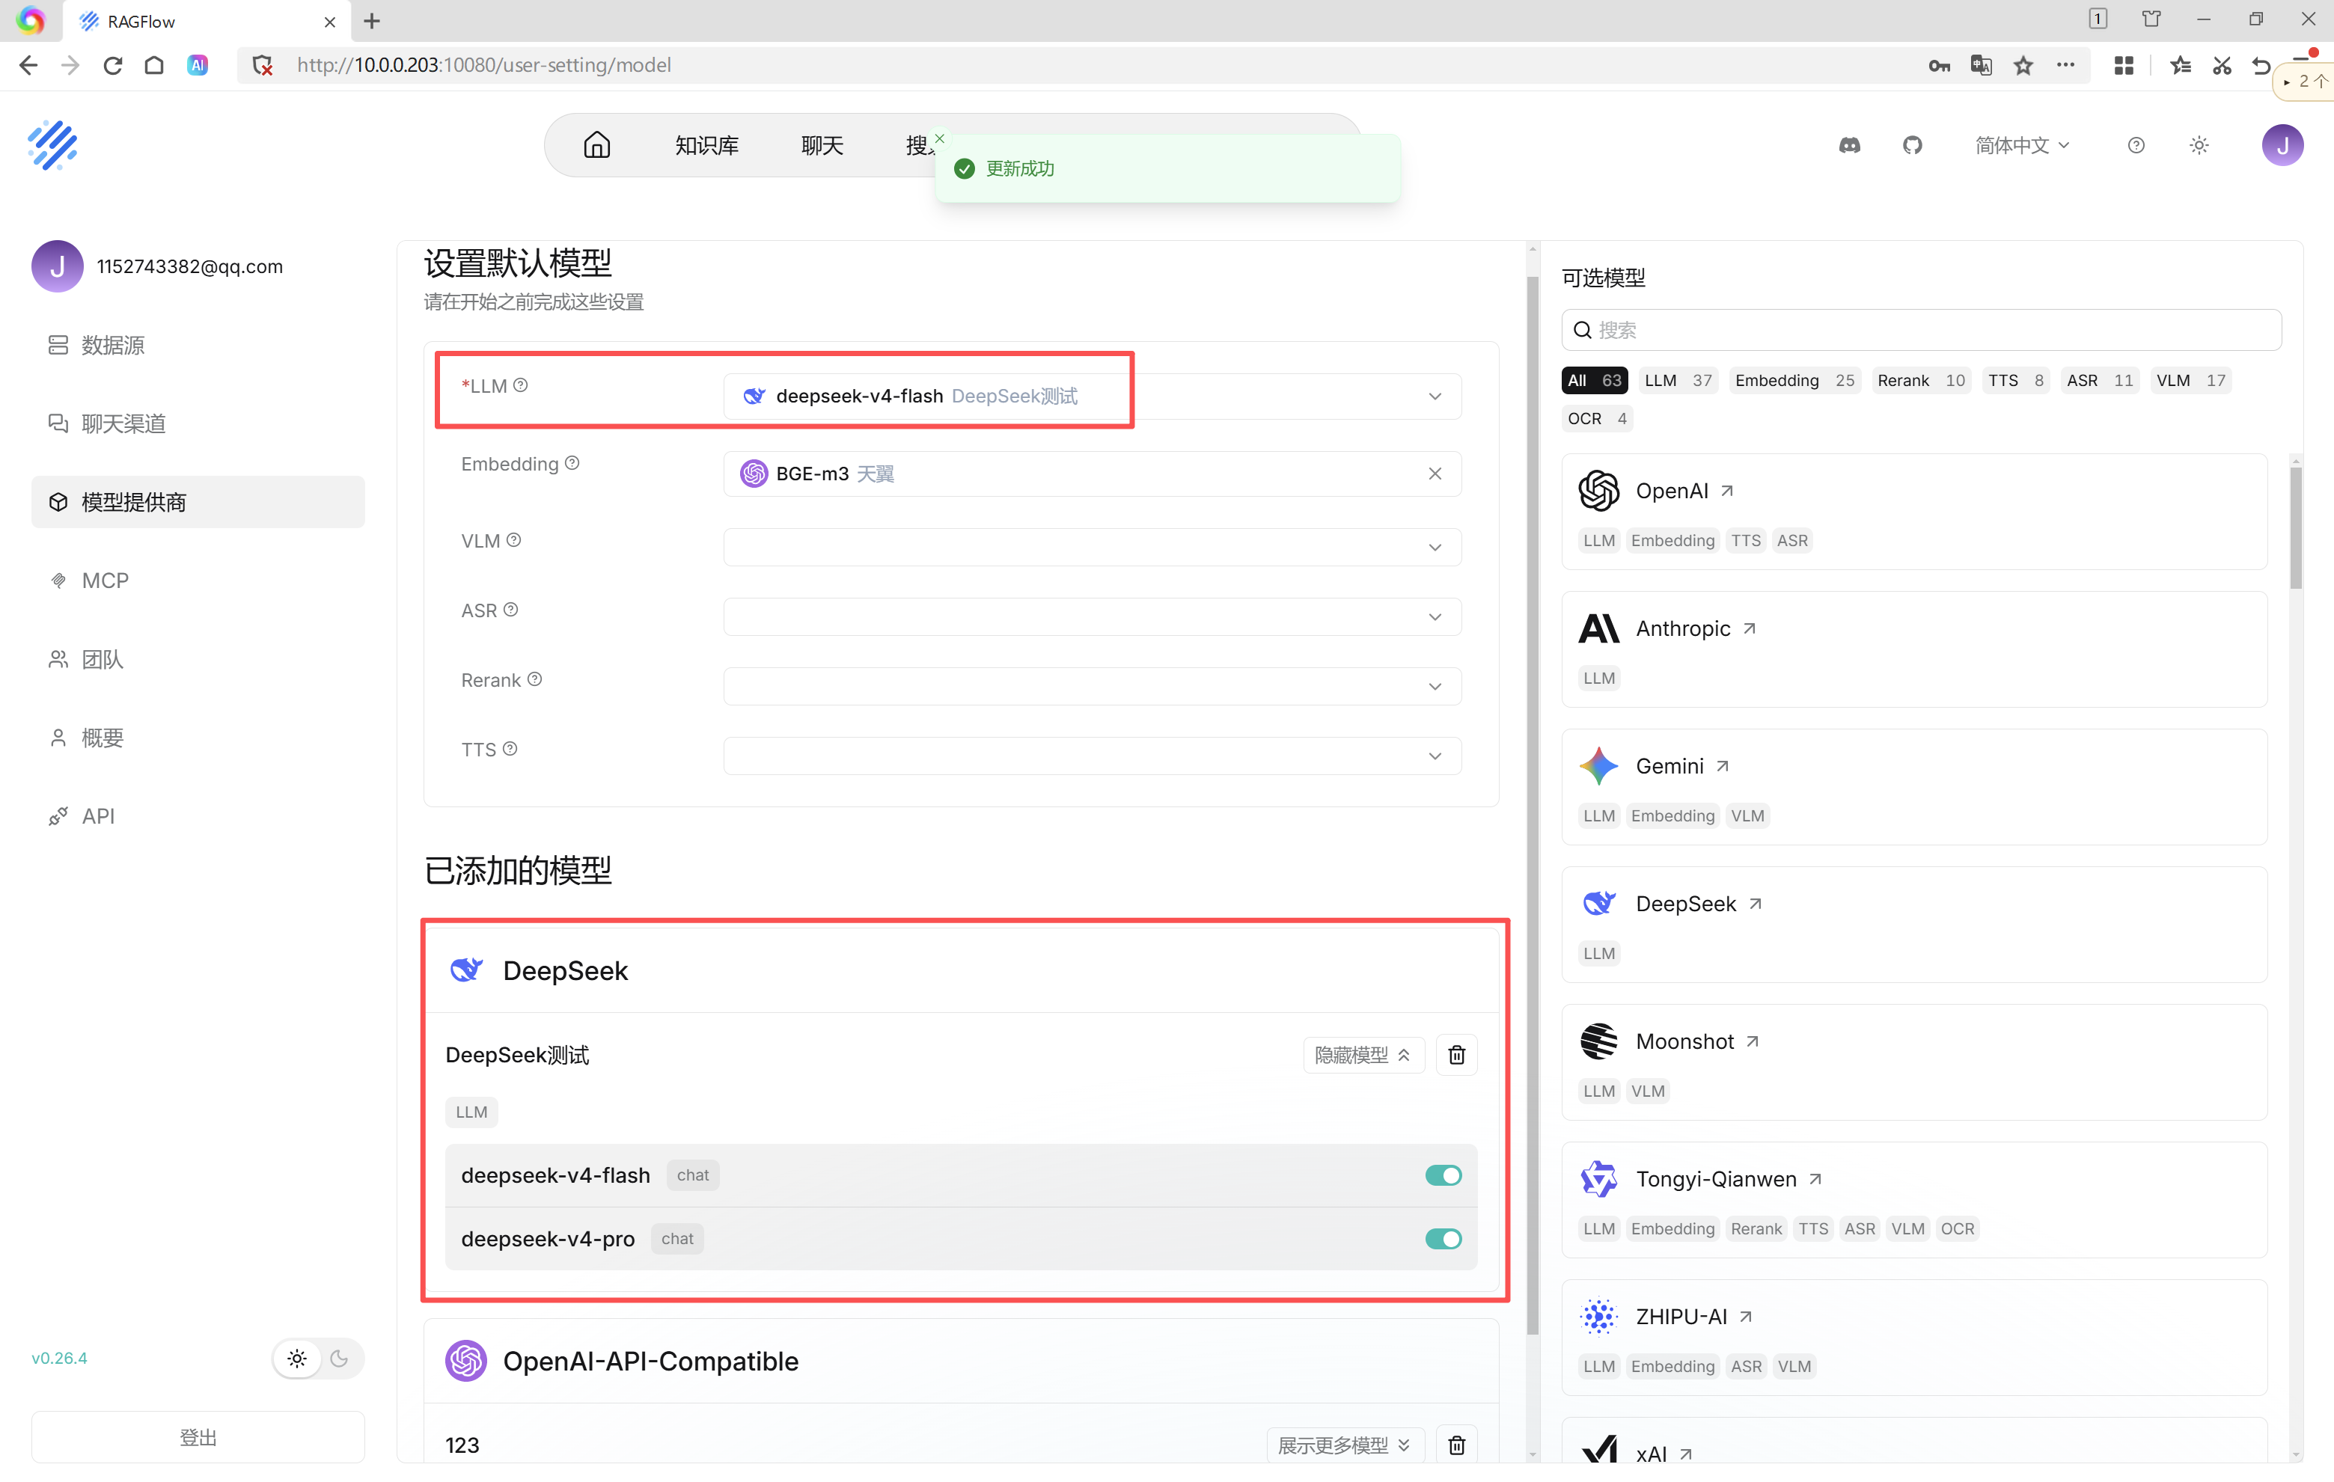Open the 聊天 nav tab
The width and height of the screenshot is (2334, 1482).
point(822,145)
